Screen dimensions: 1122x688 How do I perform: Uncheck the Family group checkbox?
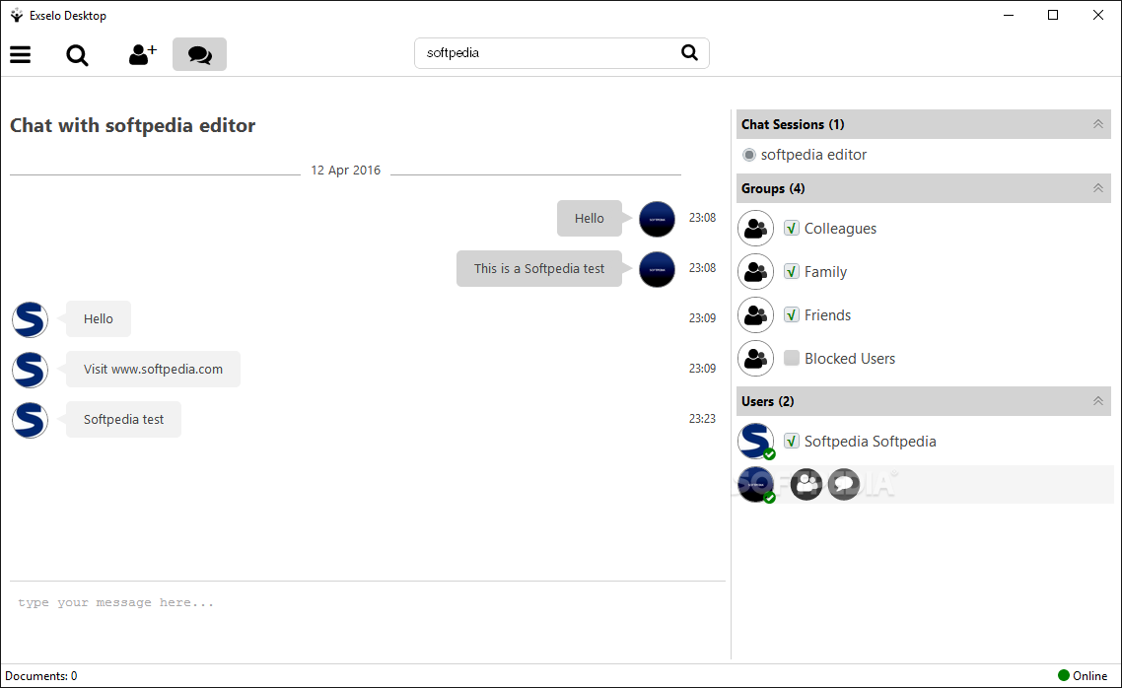[792, 272]
